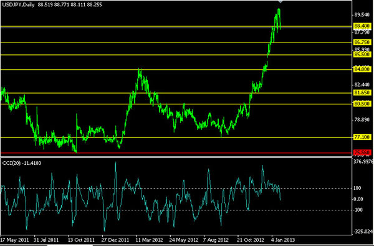Click the 4 Jan 2013 date label

click(x=283, y=240)
